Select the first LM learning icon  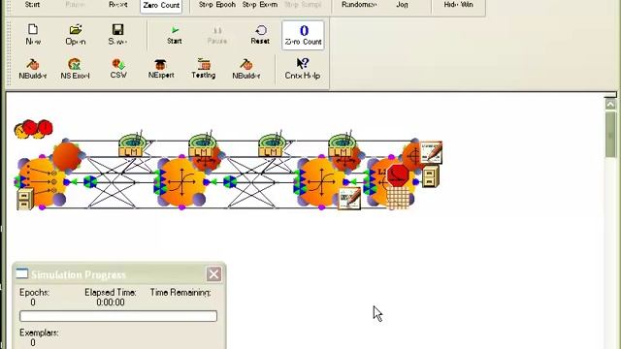tap(132, 144)
